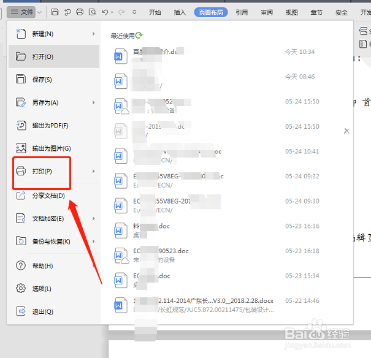The width and height of the screenshot is (371, 358).
Task: Open the undo history dropdown arrow
Action: [x=112, y=12]
